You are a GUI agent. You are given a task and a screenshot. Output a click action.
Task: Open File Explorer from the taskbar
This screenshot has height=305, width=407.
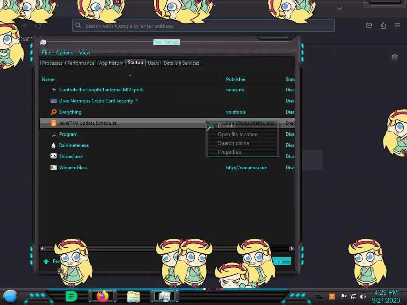point(134,297)
